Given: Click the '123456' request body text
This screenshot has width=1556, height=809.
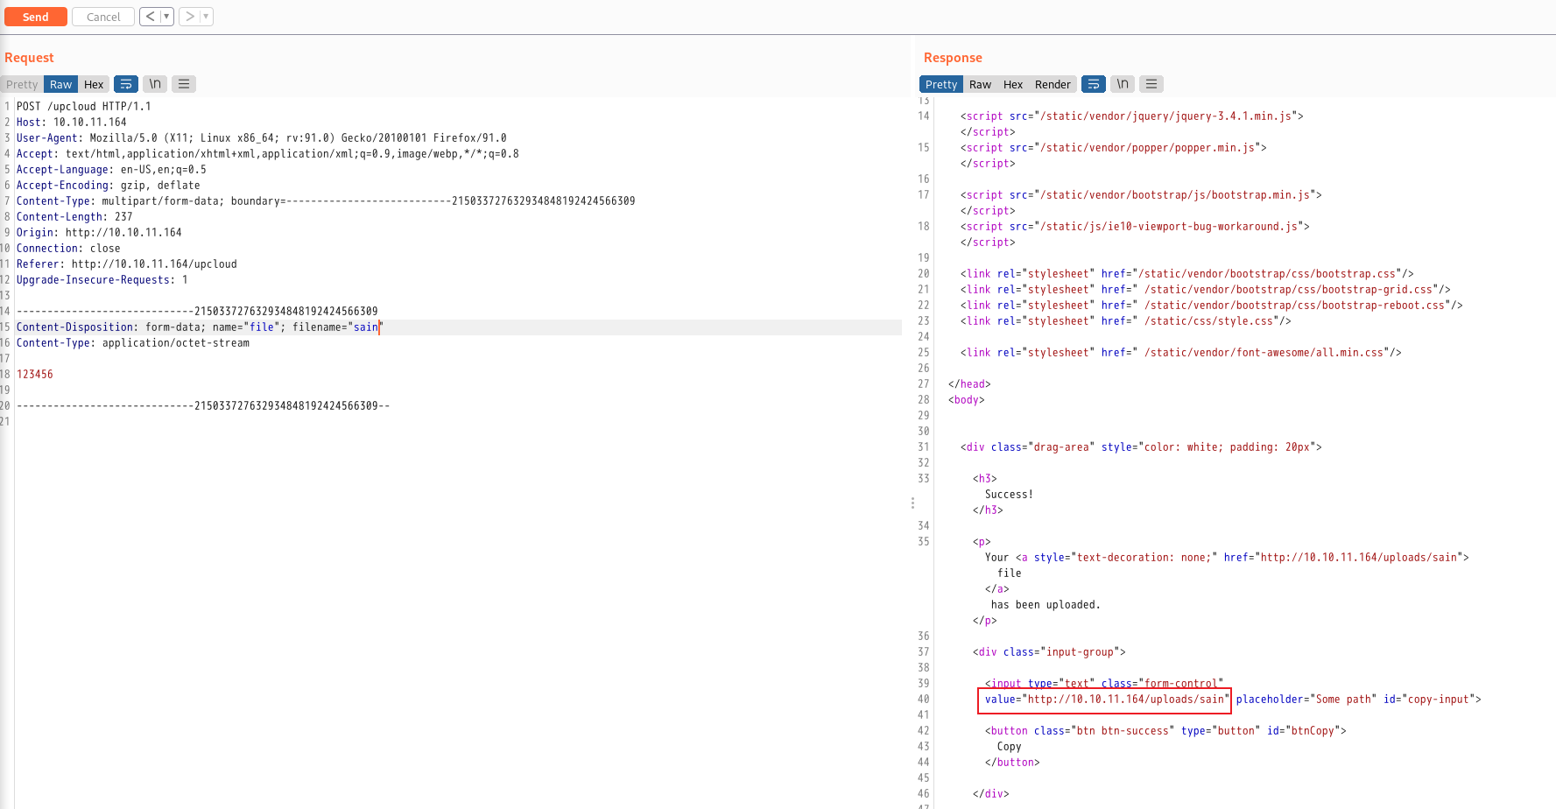Looking at the screenshot, I should tap(35, 375).
